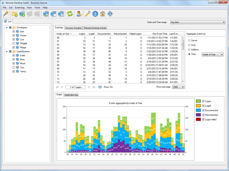Collapse the Developers tree group
Image resolution: width=229 pixels, height=171 pixels.
pos(7,28)
